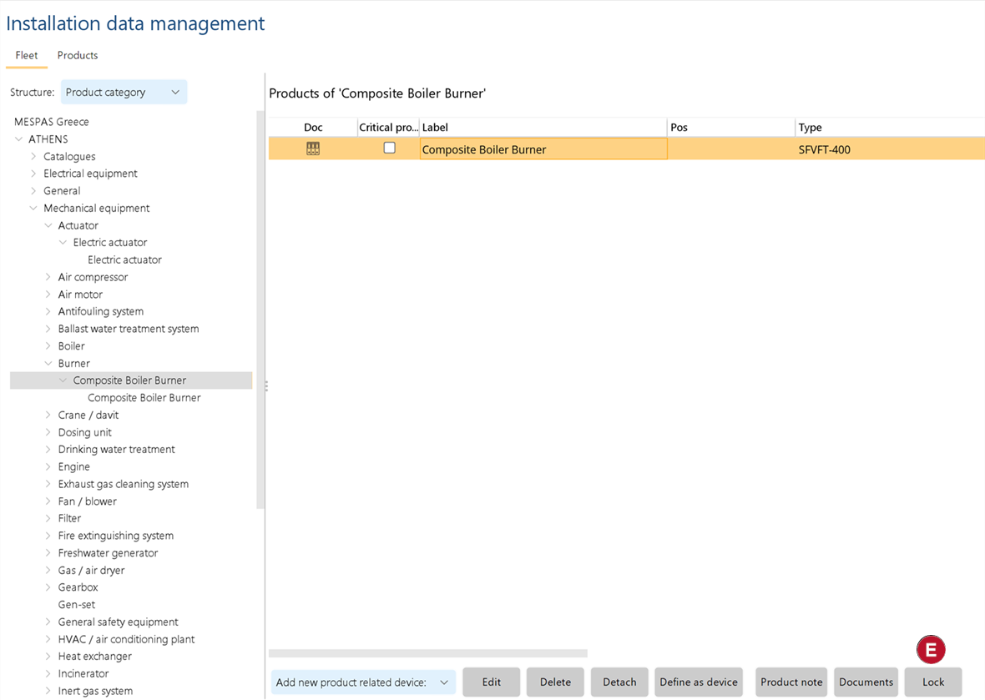Open the Add new product related device dropdown

tap(363, 682)
